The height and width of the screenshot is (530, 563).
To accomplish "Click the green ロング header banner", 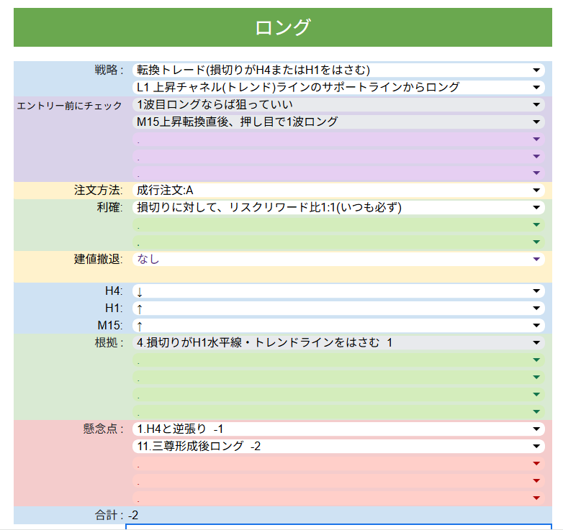I will coord(282,28).
